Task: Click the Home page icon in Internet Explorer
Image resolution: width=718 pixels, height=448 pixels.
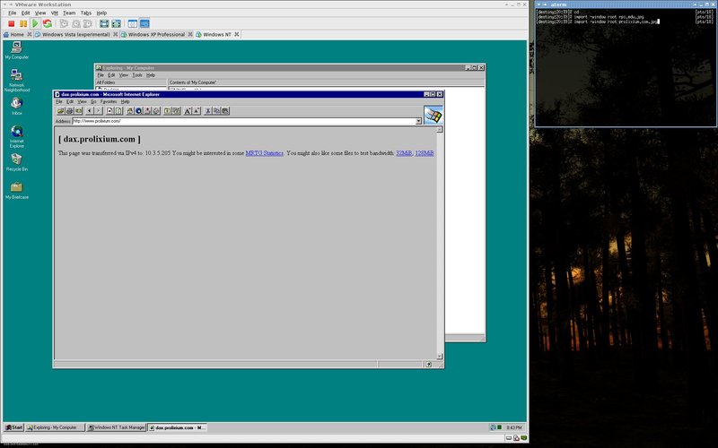Action: tap(129, 111)
